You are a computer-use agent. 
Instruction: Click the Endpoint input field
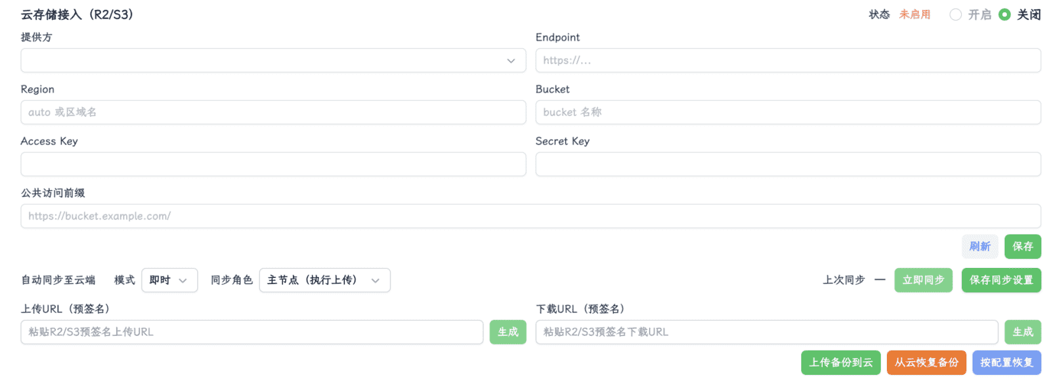click(788, 60)
